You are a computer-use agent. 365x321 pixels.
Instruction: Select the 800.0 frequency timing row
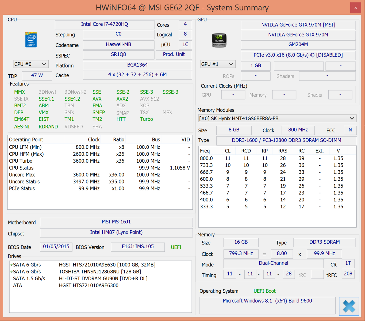click(x=277, y=158)
